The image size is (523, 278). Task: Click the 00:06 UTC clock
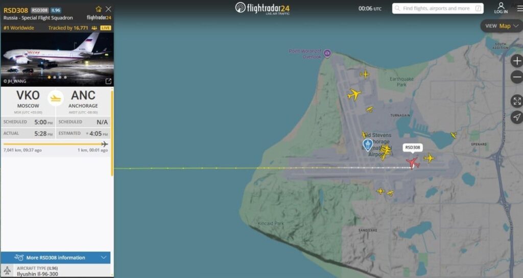click(370, 8)
